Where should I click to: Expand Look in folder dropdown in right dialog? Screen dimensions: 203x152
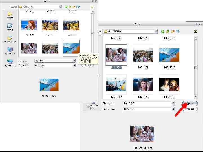click(x=156, y=31)
